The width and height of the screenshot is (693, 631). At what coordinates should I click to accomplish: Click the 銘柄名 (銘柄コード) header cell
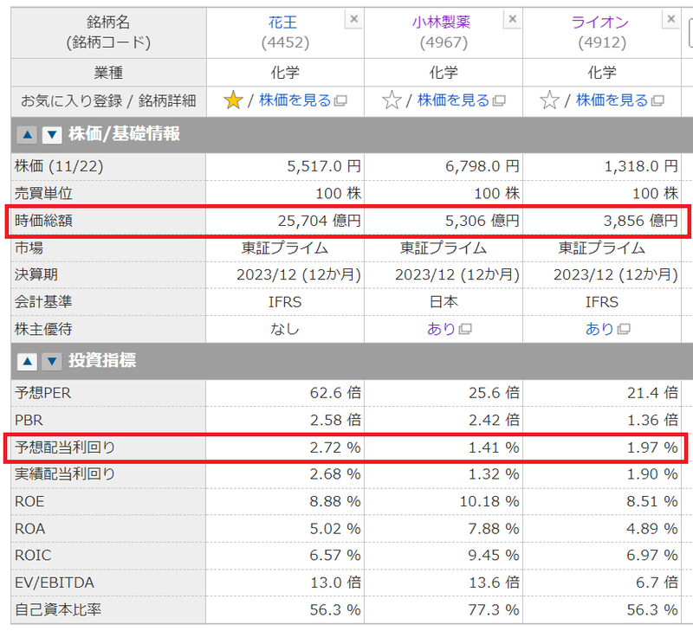108,32
